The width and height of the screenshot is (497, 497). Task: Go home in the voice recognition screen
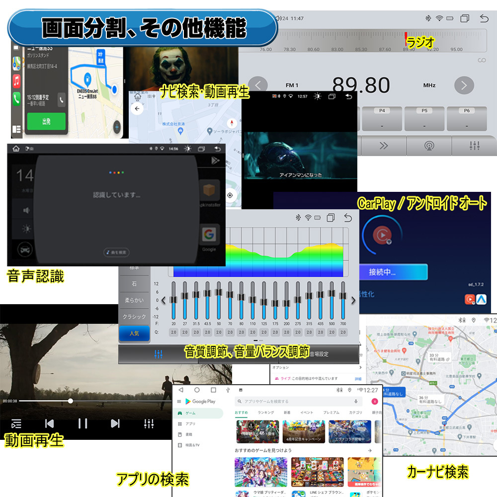[16, 148]
